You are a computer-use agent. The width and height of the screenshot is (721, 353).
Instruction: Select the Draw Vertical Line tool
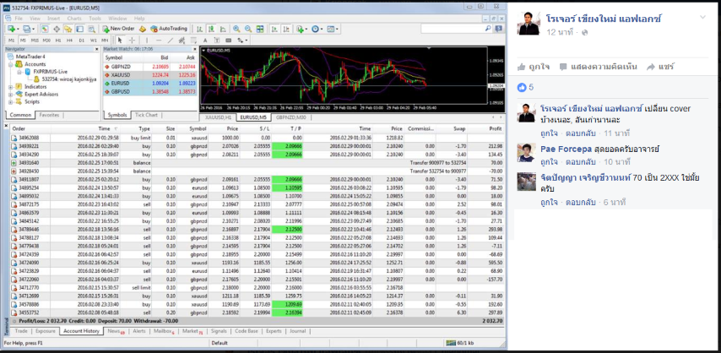coord(147,40)
